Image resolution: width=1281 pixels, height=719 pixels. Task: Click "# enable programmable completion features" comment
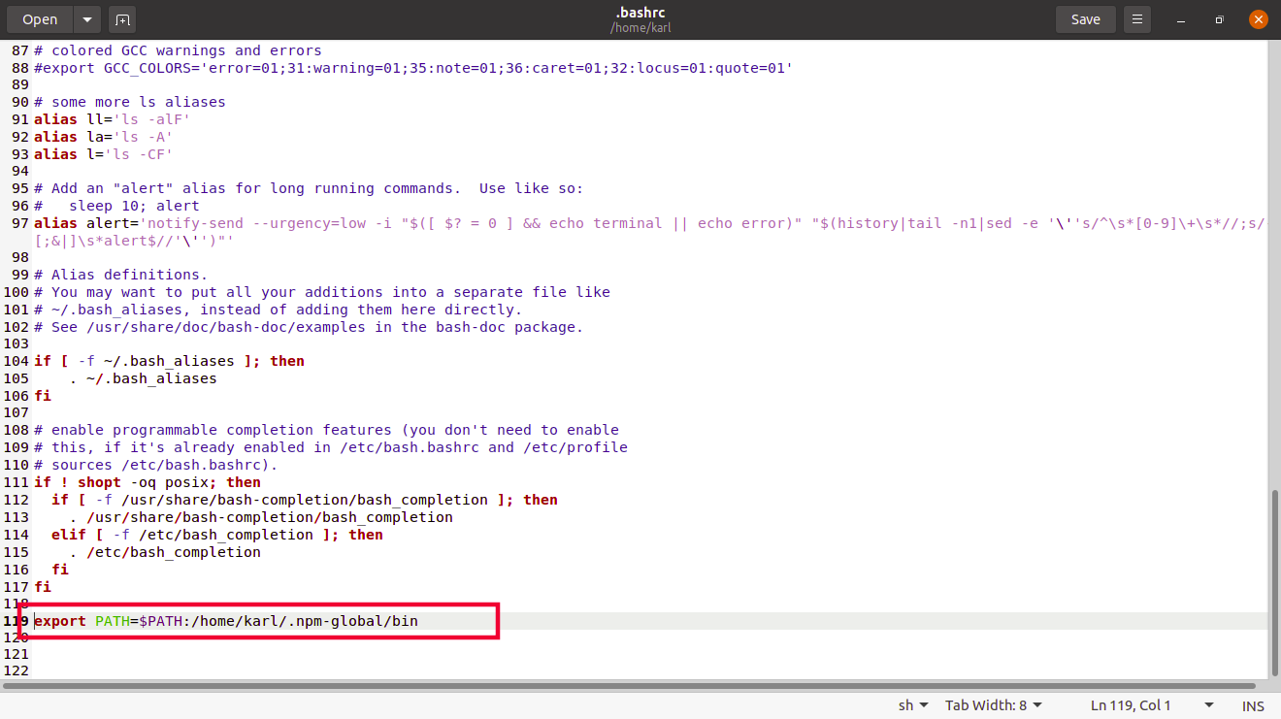(x=326, y=430)
